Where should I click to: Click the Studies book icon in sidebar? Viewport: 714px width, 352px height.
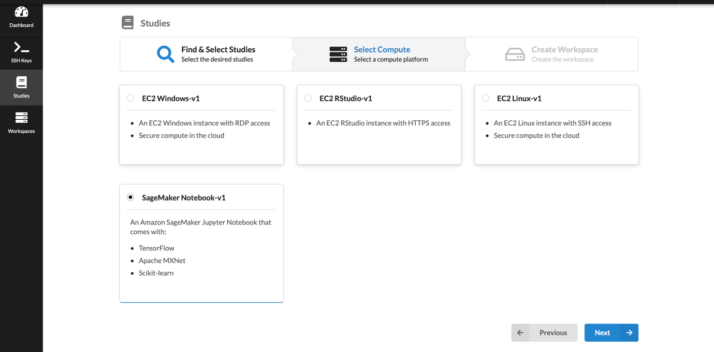pyautogui.click(x=21, y=82)
